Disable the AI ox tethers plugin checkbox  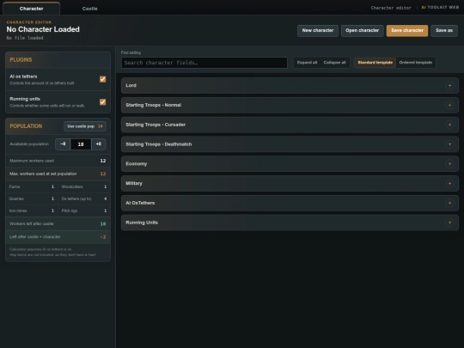pos(103,79)
